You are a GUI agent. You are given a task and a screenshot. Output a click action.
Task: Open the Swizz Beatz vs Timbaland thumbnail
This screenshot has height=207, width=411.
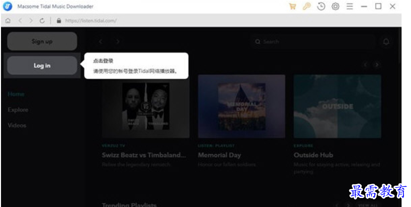click(x=146, y=106)
